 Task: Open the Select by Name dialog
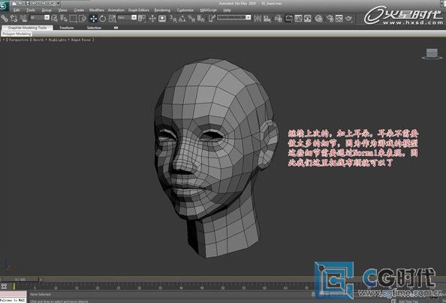(x=64, y=19)
